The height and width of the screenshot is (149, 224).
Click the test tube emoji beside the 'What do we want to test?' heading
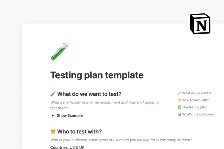(x=53, y=94)
